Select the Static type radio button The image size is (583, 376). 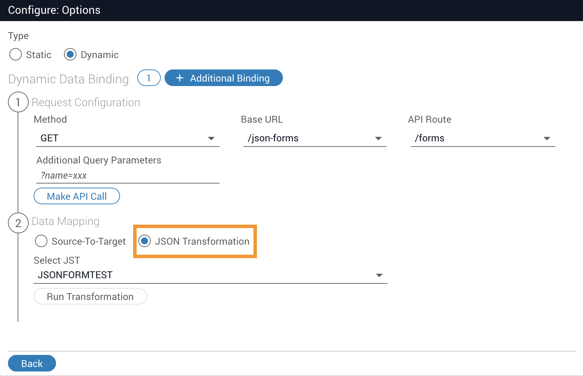[x=16, y=55]
